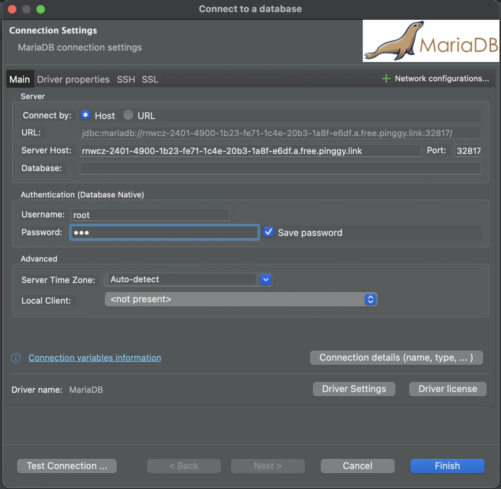Open the SSH tab

(x=126, y=79)
